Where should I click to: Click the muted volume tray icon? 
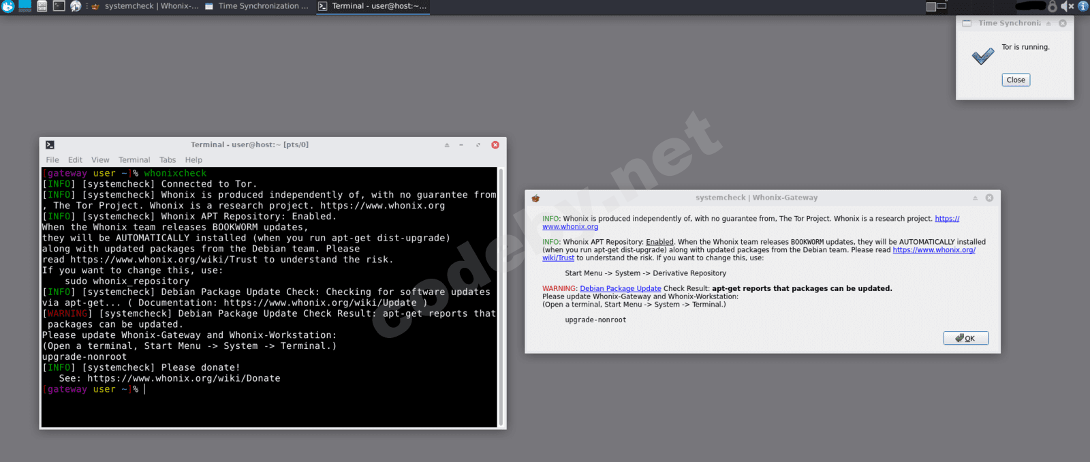click(x=1067, y=6)
